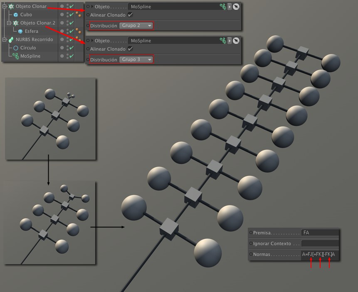The height and width of the screenshot is (292, 358).
Task: Uncheck Alinear Clonado in the top panel
Action: 131,15
